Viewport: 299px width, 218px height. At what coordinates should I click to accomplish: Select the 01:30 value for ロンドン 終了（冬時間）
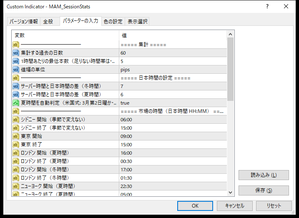tap(173, 178)
